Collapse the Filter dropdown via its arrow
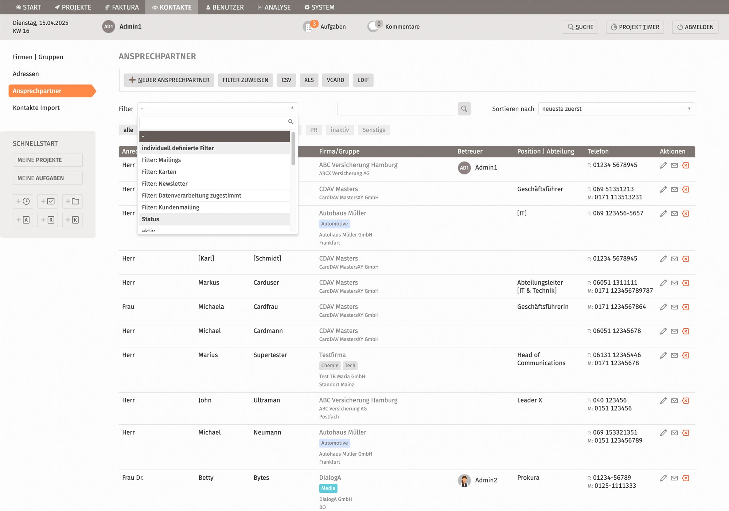Image resolution: width=729 pixels, height=511 pixels. coord(292,108)
